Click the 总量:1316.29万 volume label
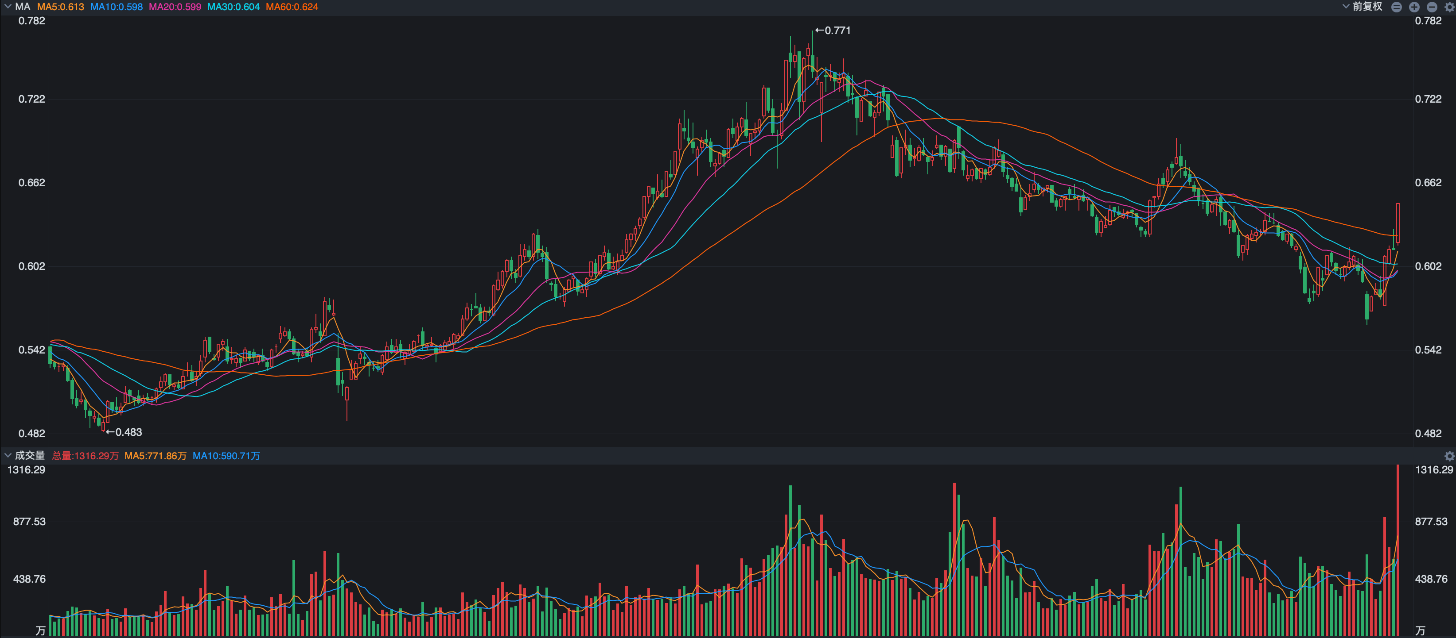The width and height of the screenshot is (1456, 638). point(86,456)
